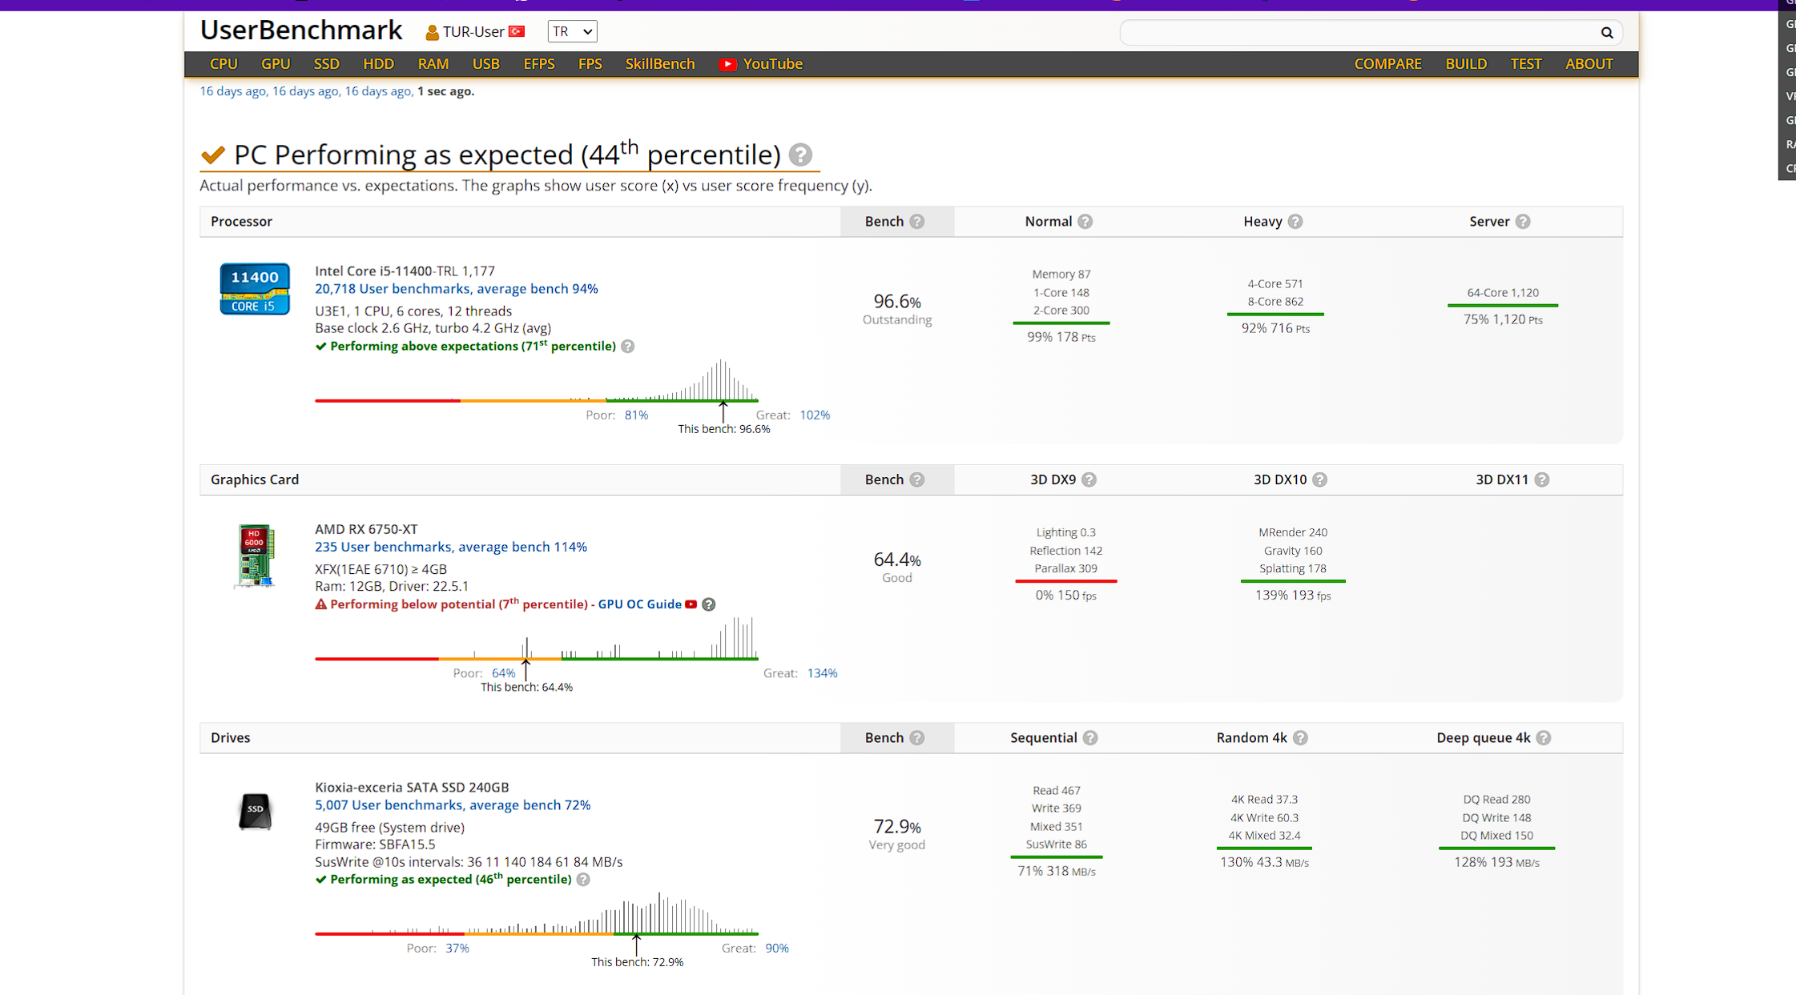This screenshot has height=995, width=1796.
Task: Click the UserBenchmark site logo
Action: (301, 30)
